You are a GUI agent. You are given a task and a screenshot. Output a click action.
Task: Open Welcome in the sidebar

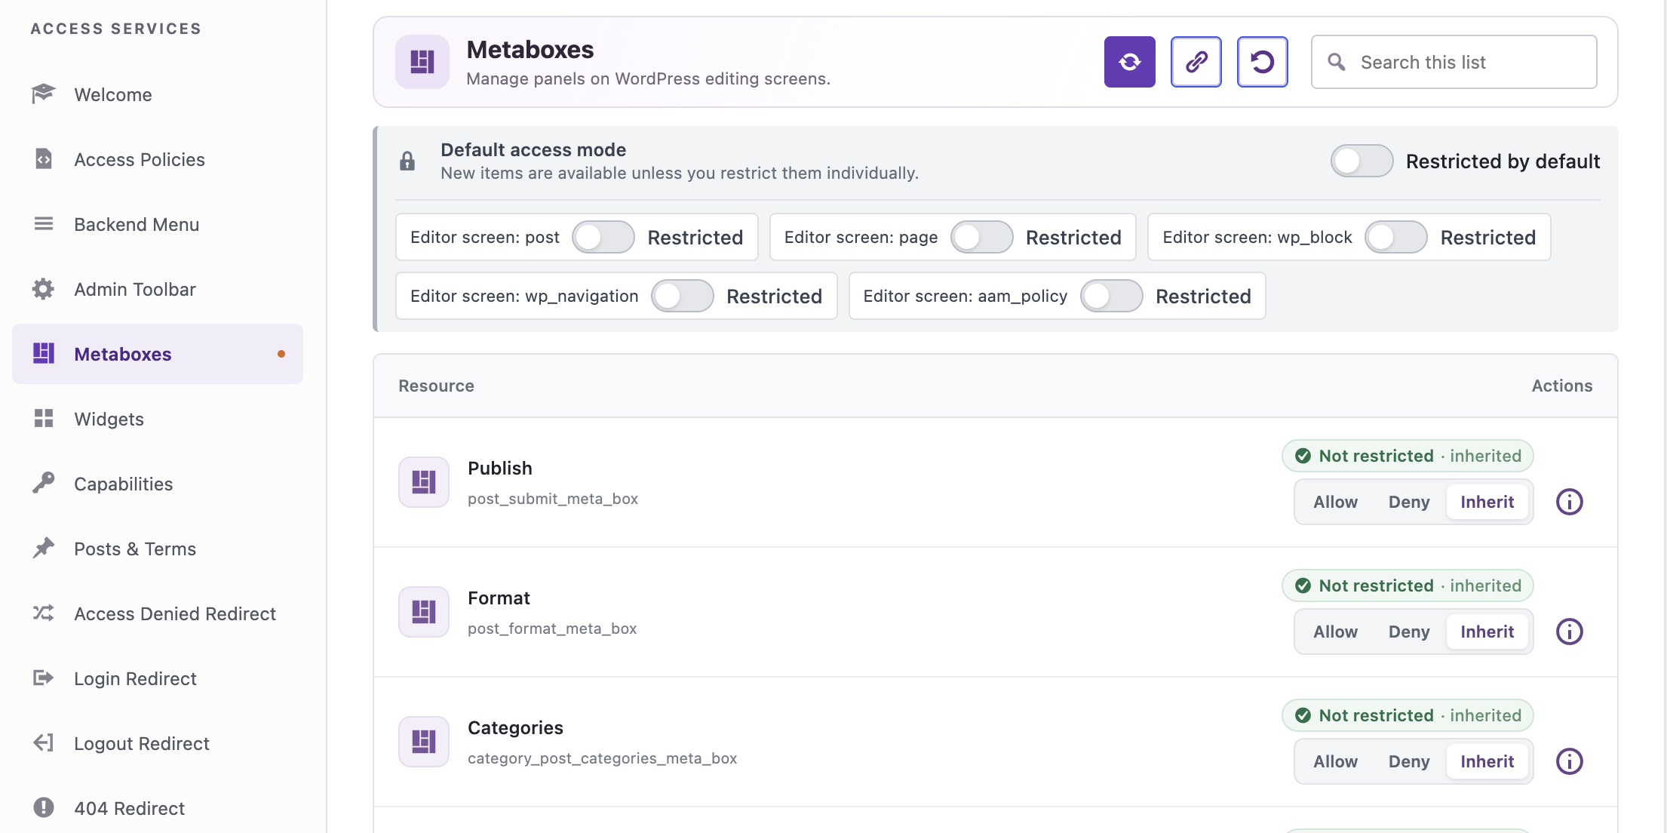(158, 94)
